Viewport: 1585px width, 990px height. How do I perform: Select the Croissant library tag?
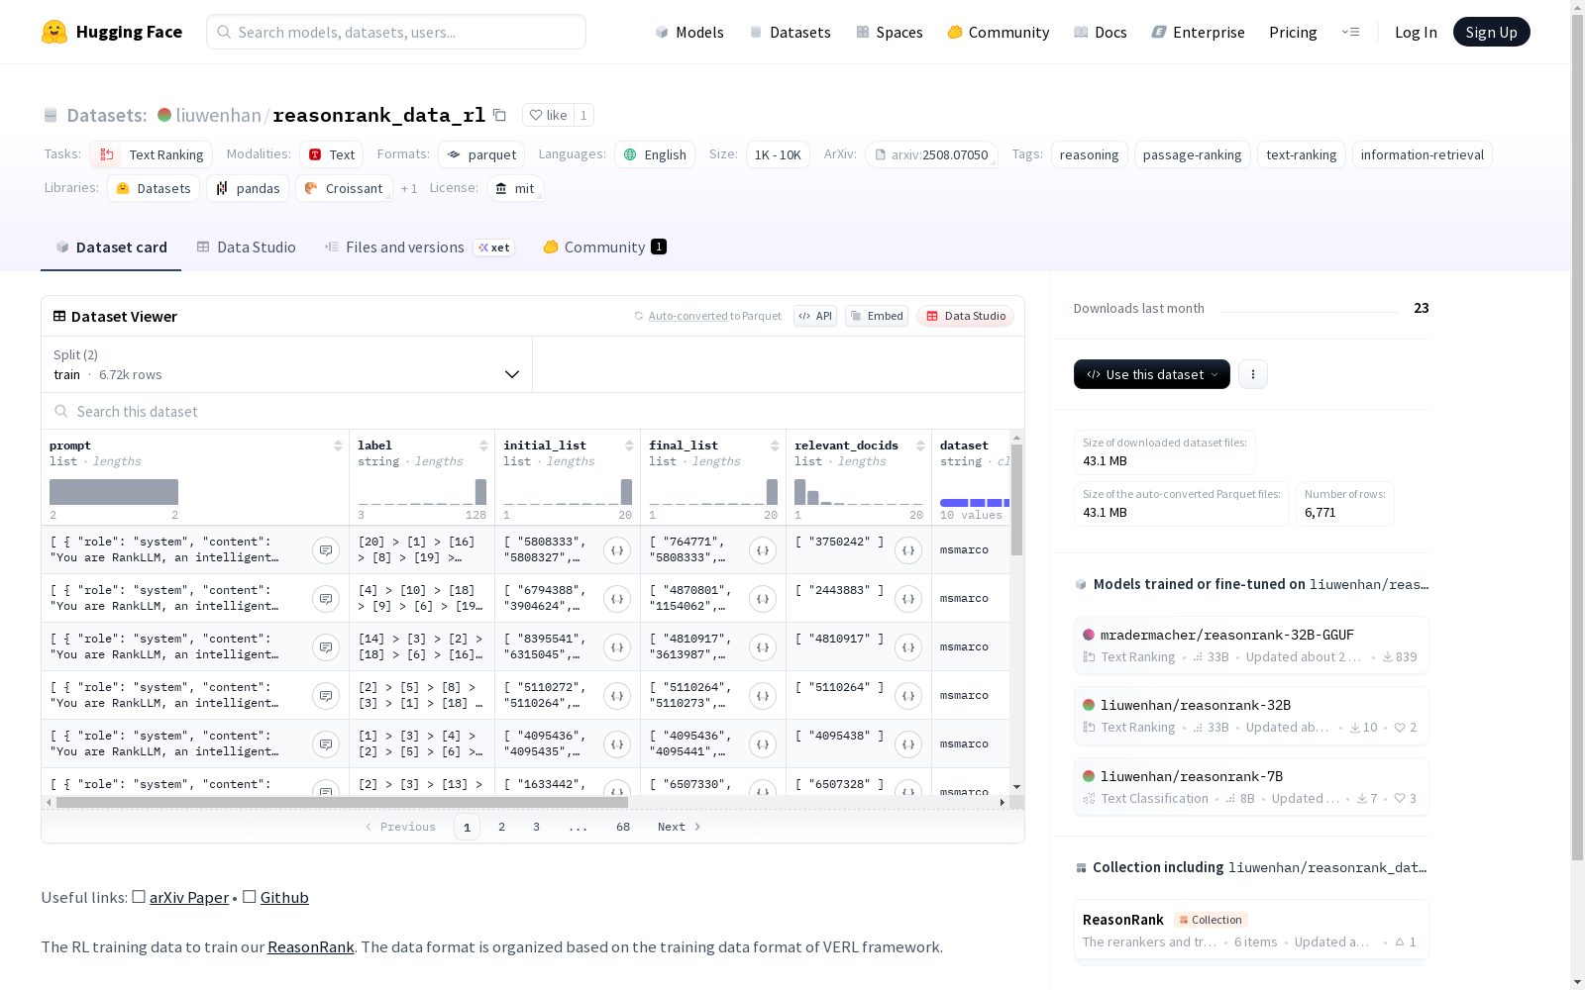pyautogui.click(x=344, y=188)
